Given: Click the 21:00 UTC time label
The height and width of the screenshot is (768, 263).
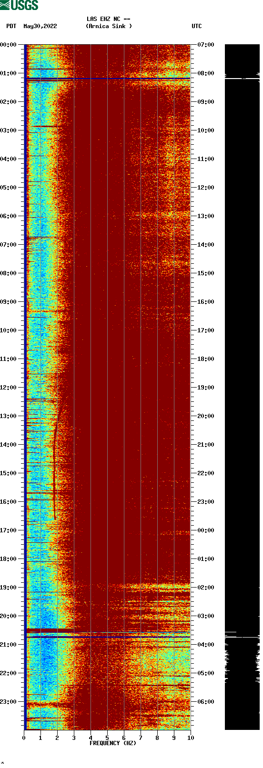Looking at the screenshot, I should point(206,445).
